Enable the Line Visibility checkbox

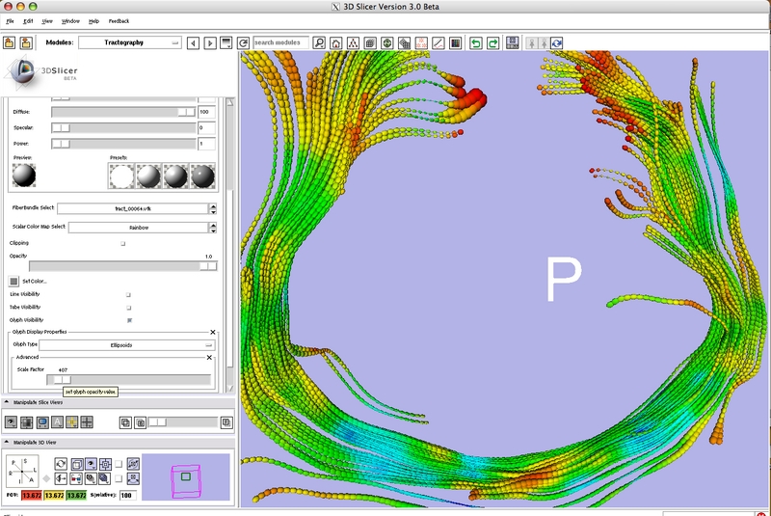(x=128, y=294)
